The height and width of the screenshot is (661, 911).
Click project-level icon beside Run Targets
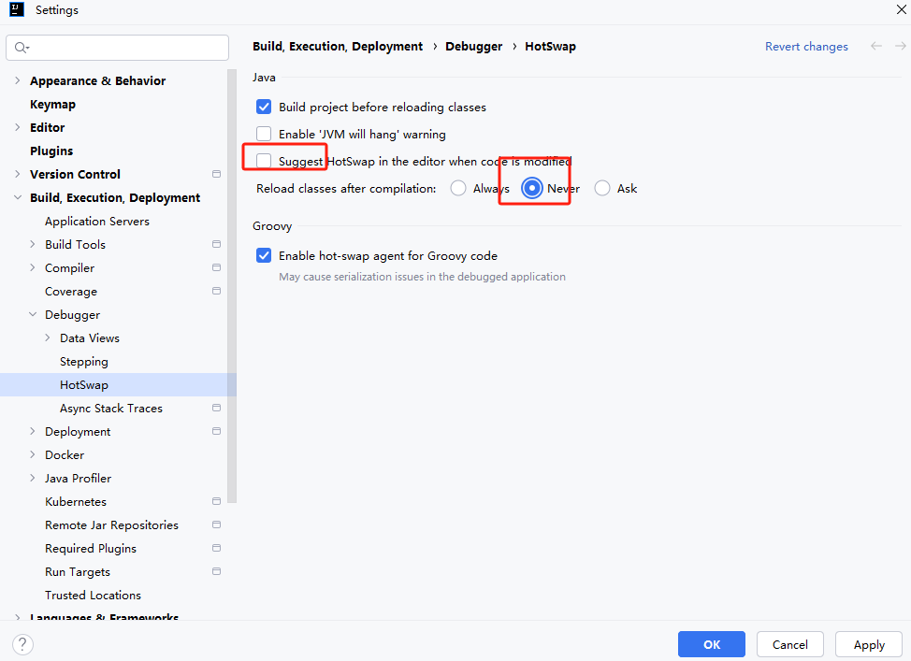[216, 571]
